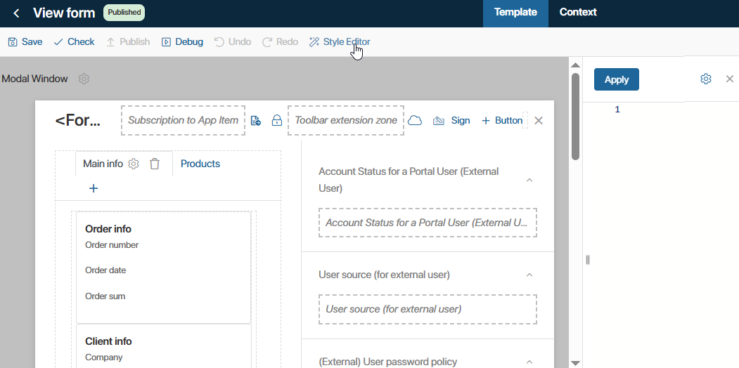The image size is (739, 368).
Task: Click the lock icon in form toolbar
Action: pos(276,121)
